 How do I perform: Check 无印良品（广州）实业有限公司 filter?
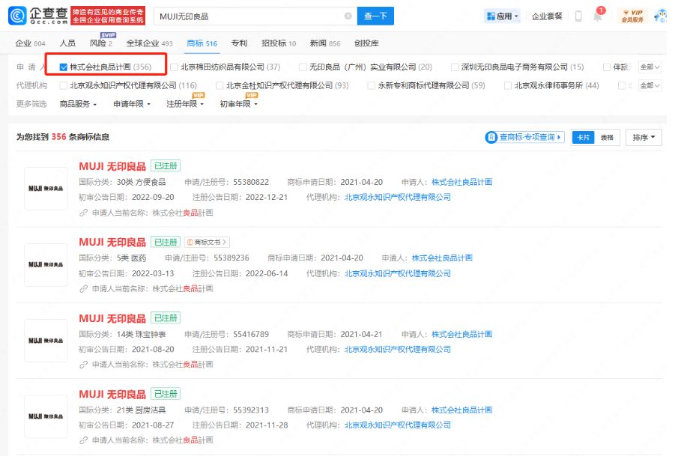click(303, 67)
